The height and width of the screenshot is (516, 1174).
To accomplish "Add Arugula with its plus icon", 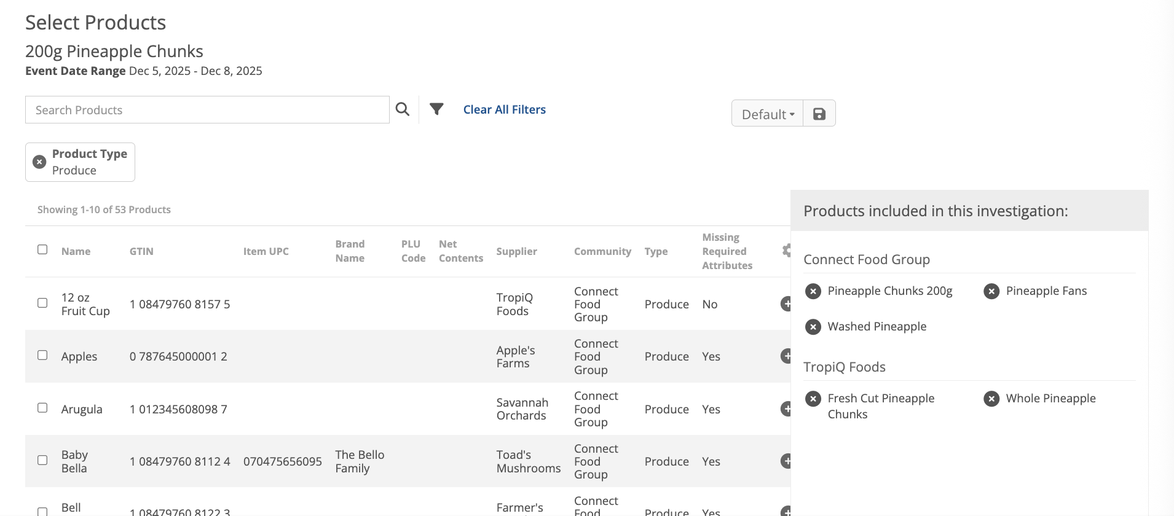I will [786, 408].
